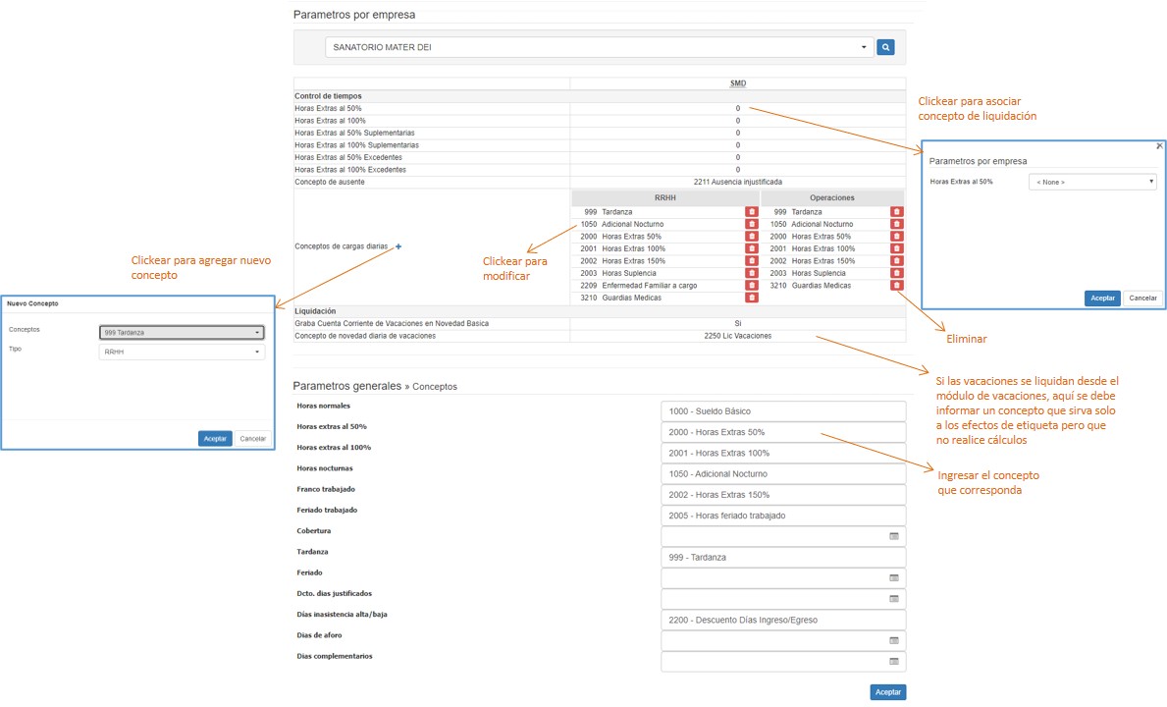Close the Parametros por empresa popup
Screen dimensions: 1167x707
tap(1159, 145)
